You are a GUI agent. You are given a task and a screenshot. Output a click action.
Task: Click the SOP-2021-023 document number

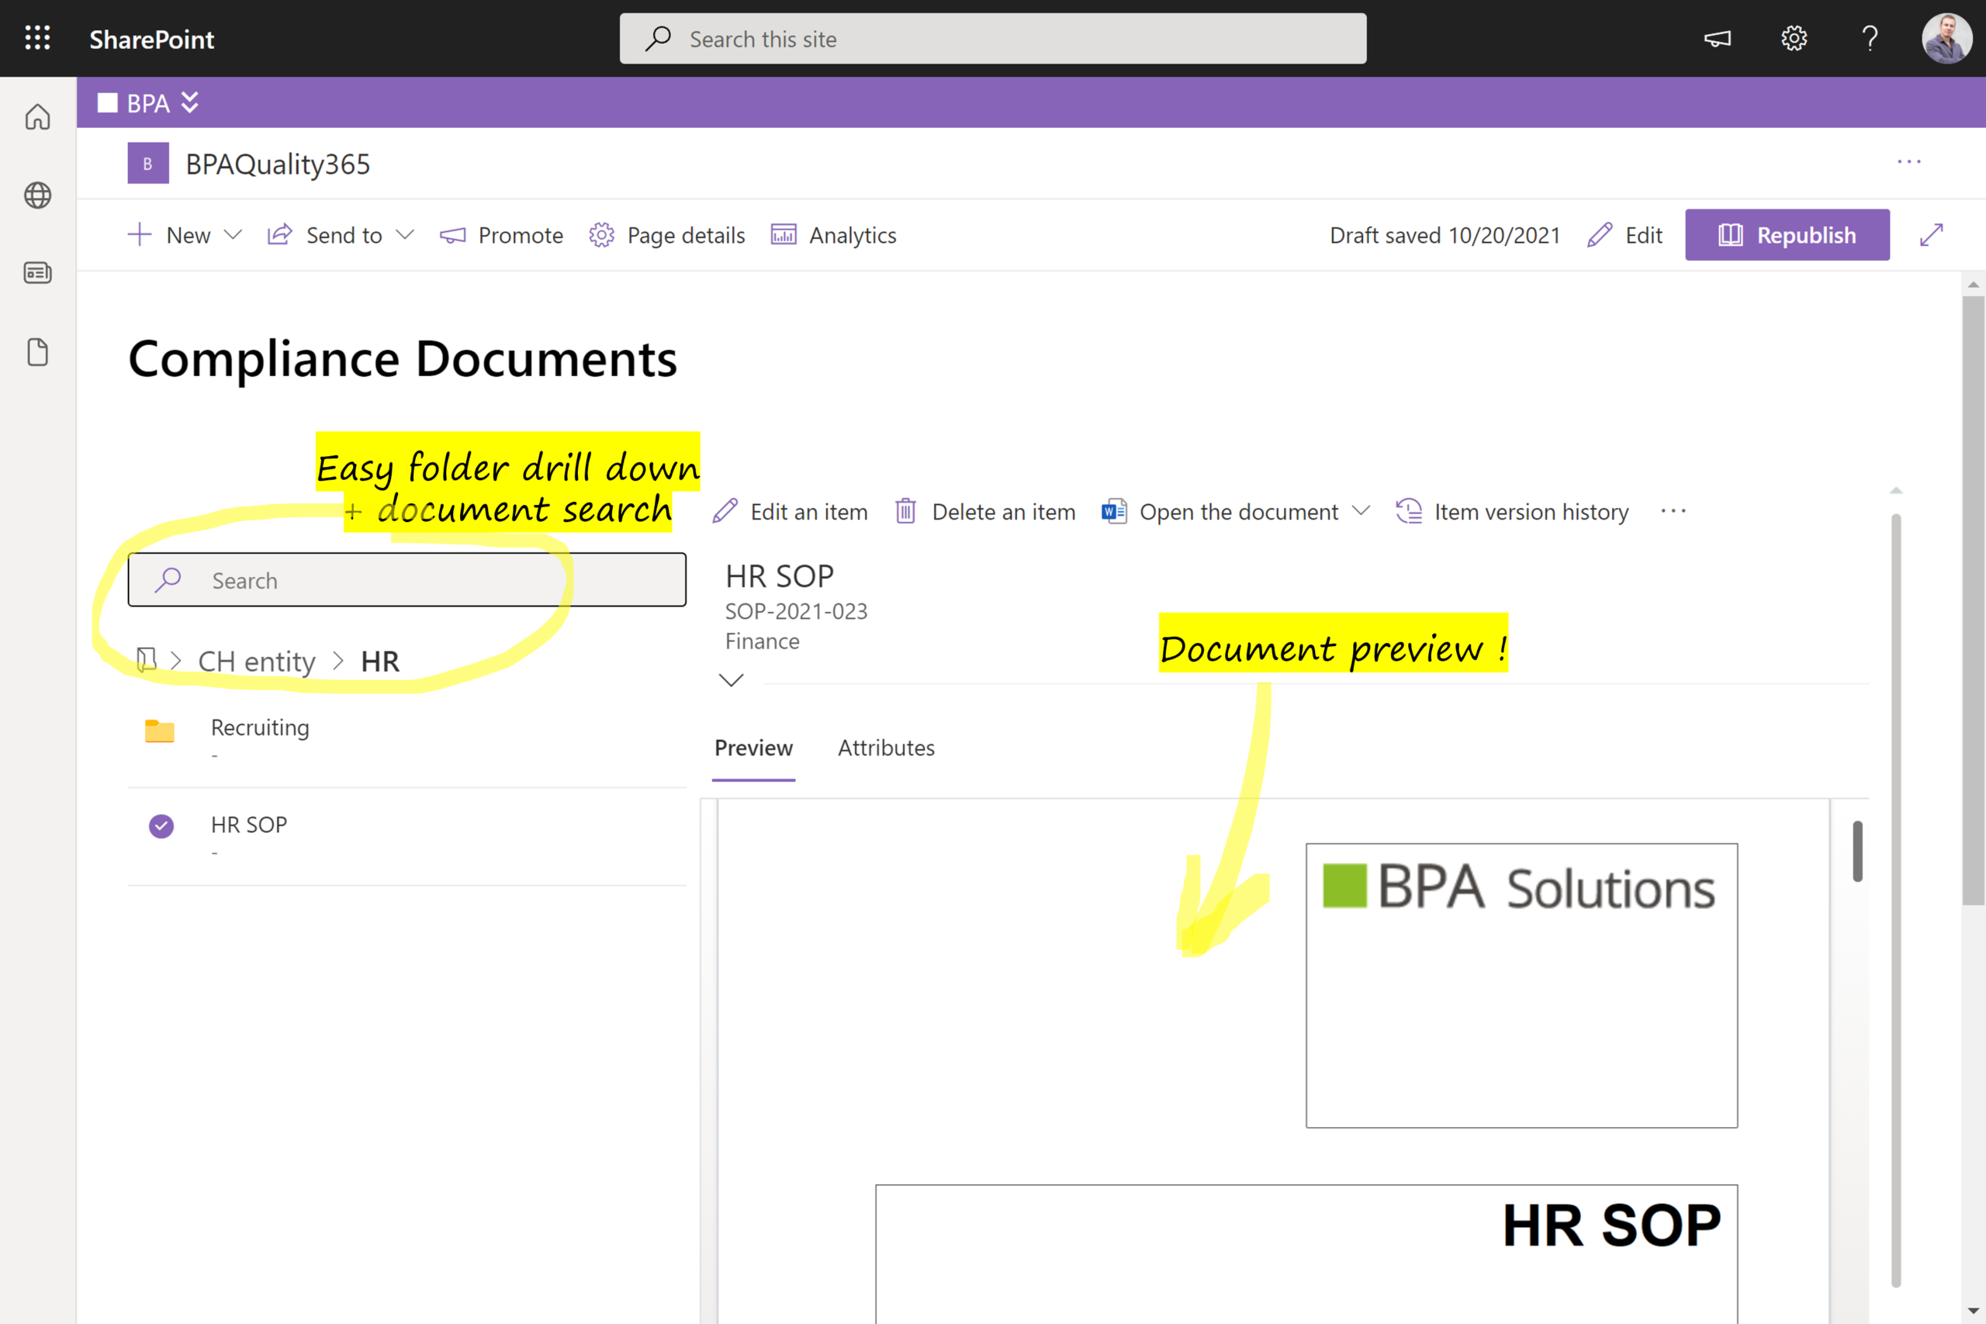click(796, 610)
